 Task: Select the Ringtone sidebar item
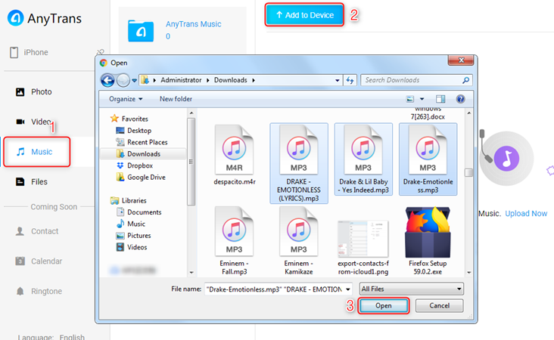(39, 291)
